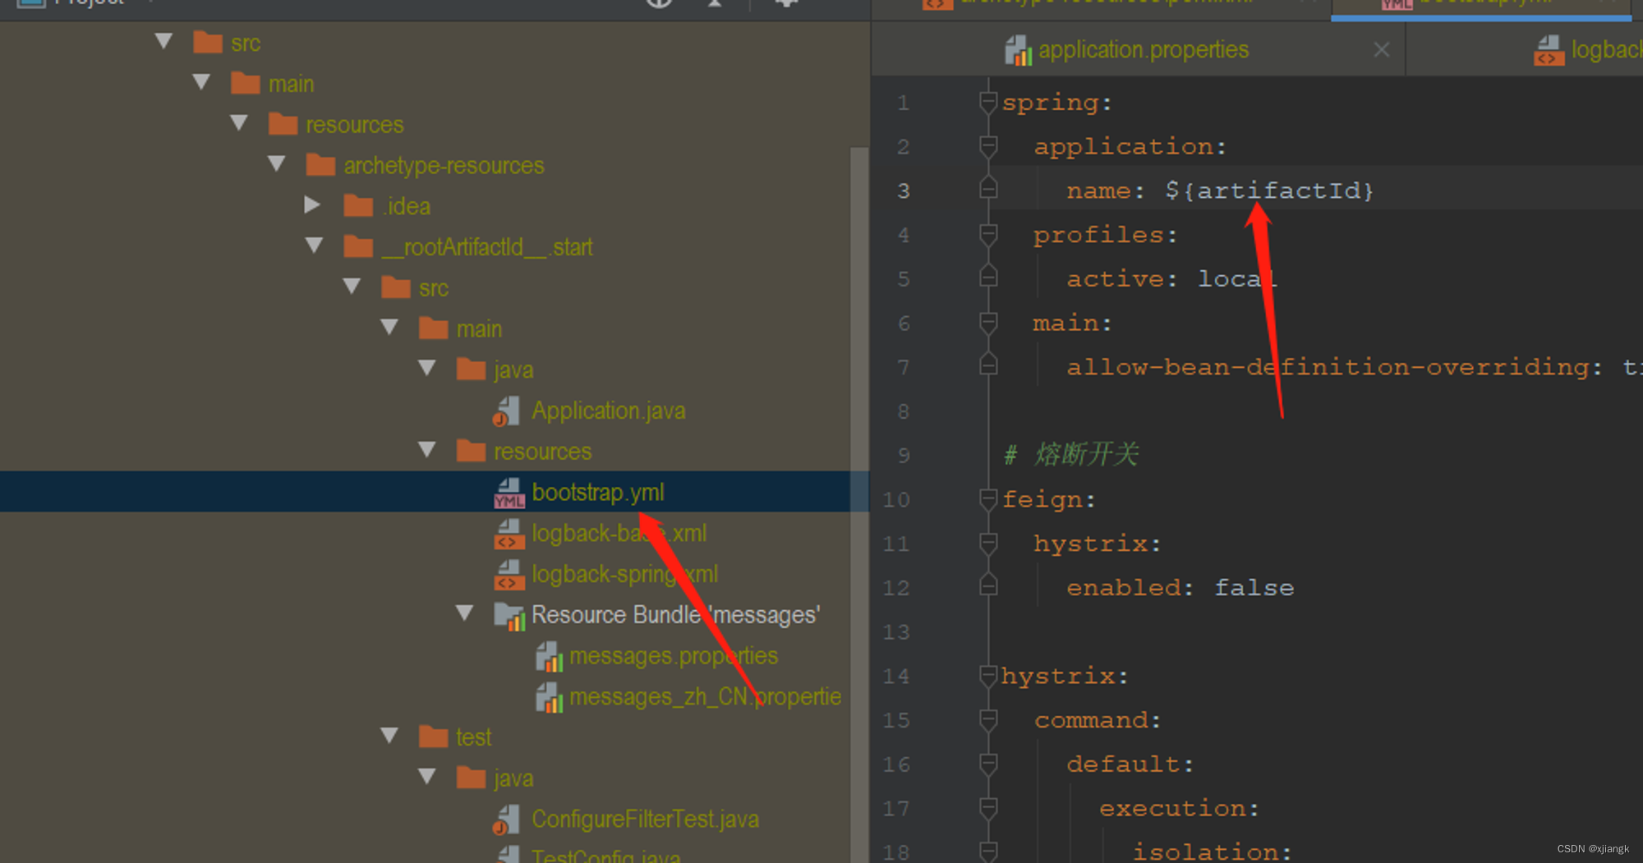Click the __rootArtifactId__.start folder icon
This screenshot has width=1643, height=863.
click(358, 246)
